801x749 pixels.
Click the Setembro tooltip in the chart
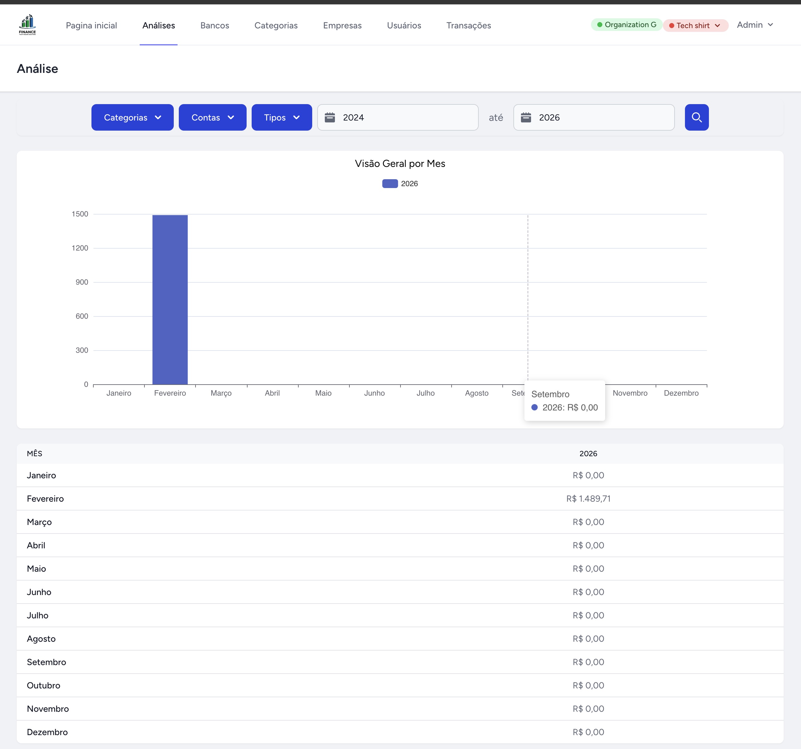coord(564,401)
